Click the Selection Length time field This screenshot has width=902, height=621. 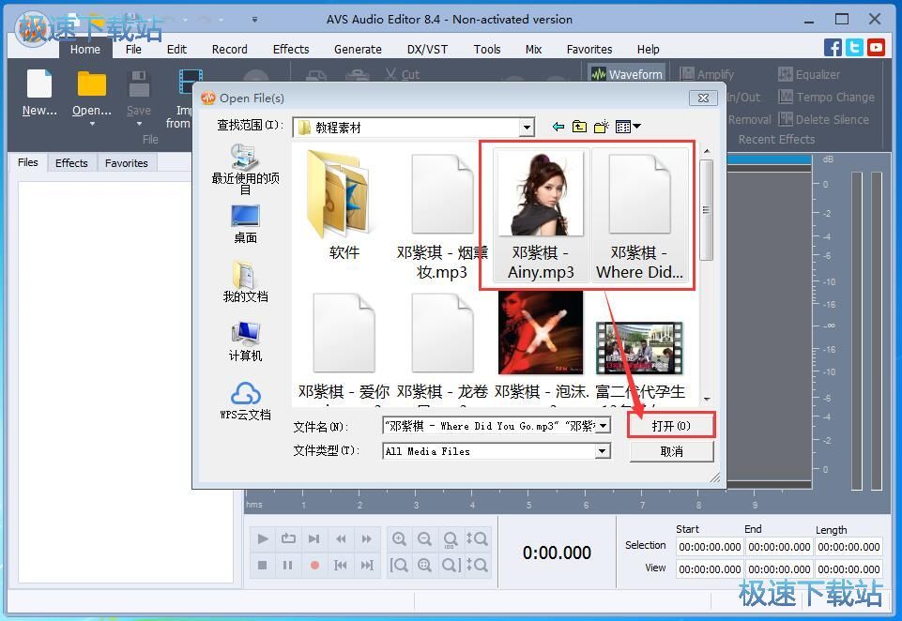pyautogui.click(x=849, y=547)
